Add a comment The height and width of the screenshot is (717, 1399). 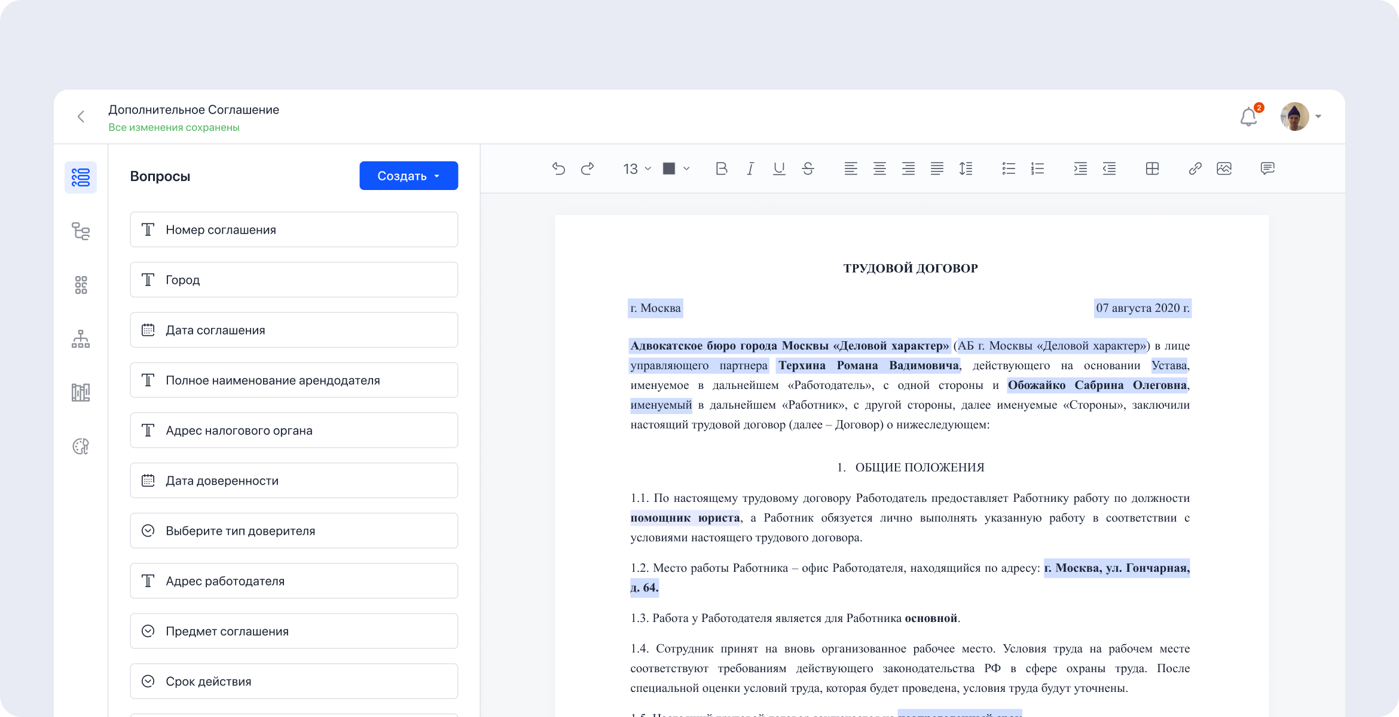pyautogui.click(x=1267, y=168)
